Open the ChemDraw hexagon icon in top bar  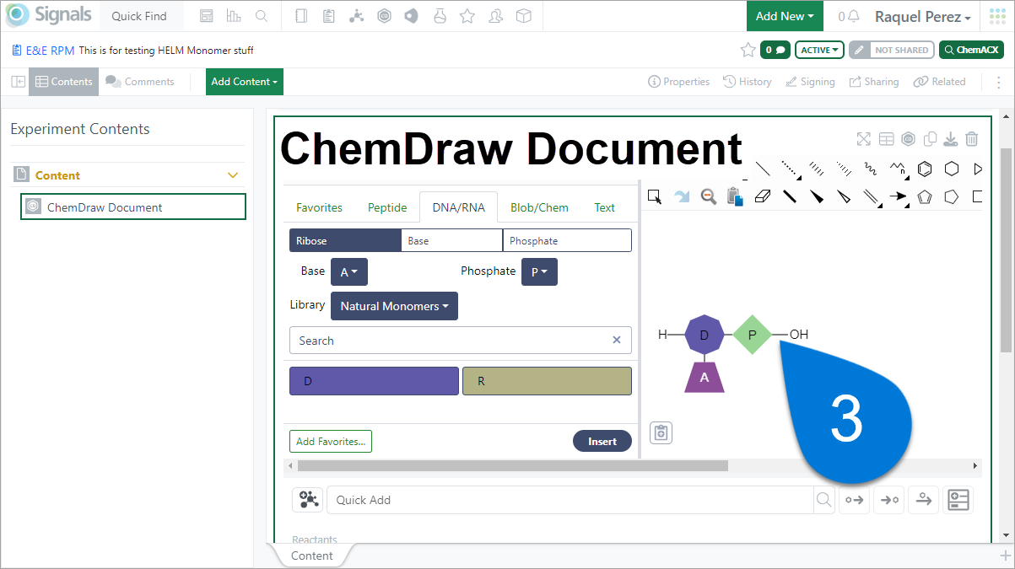pyautogui.click(x=384, y=16)
